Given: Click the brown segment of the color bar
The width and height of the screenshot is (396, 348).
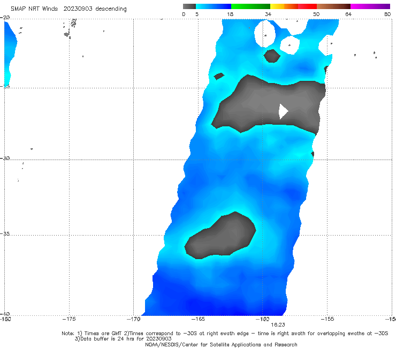Looking at the screenshot, I should [x=333, y=6].
